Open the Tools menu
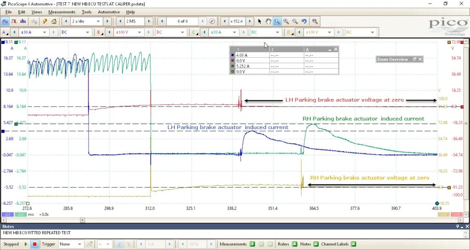The width and height of the screenshot is (470, 250). [x=87, y=12]
